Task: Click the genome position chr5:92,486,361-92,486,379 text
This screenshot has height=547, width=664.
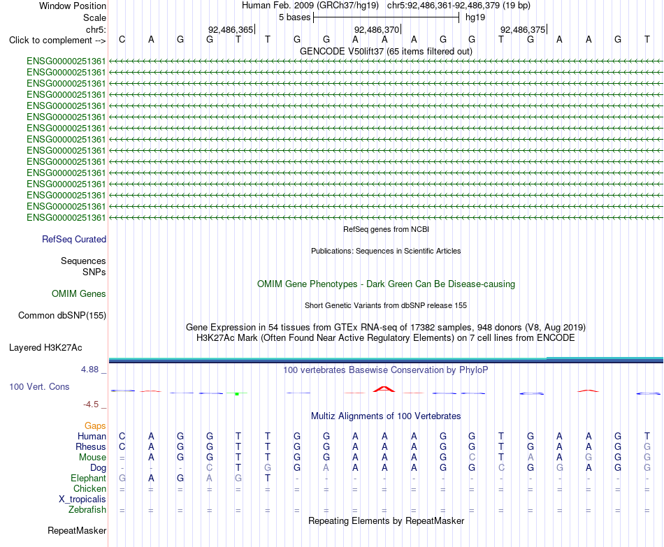Action: tap(459, 6)
